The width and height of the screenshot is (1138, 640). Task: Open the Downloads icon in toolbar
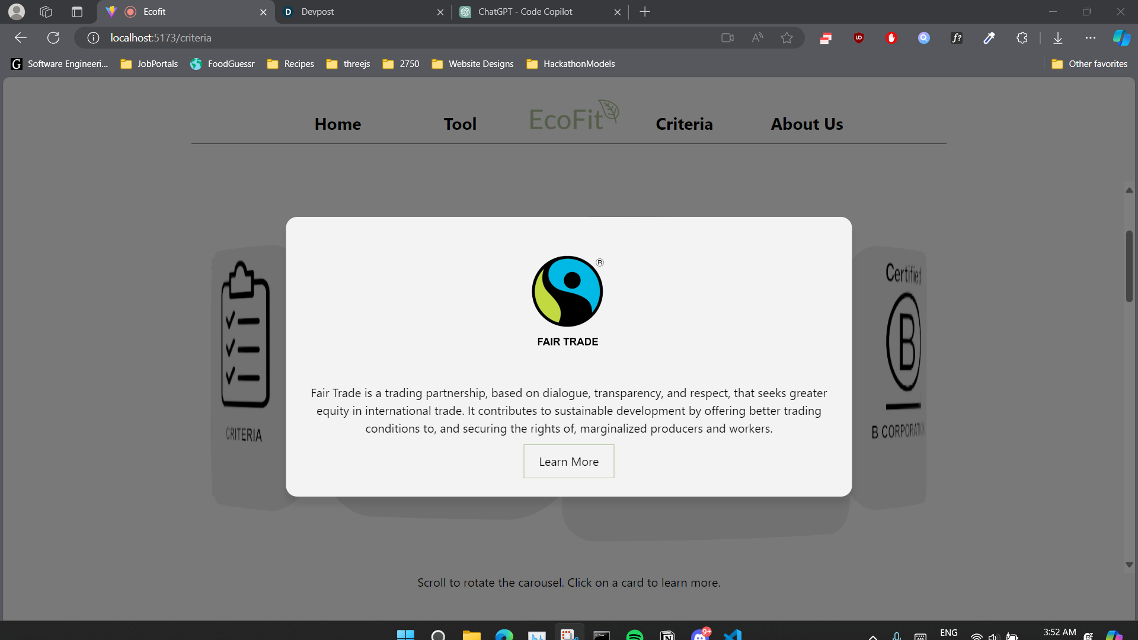pyautogui.click(x=1058, y=38)
